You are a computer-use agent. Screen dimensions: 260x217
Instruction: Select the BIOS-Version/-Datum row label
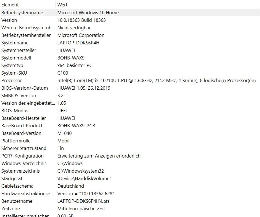click(25, 88)
